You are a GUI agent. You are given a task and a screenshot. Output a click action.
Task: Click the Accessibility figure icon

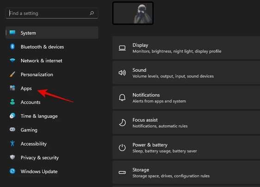pos(12,144)
